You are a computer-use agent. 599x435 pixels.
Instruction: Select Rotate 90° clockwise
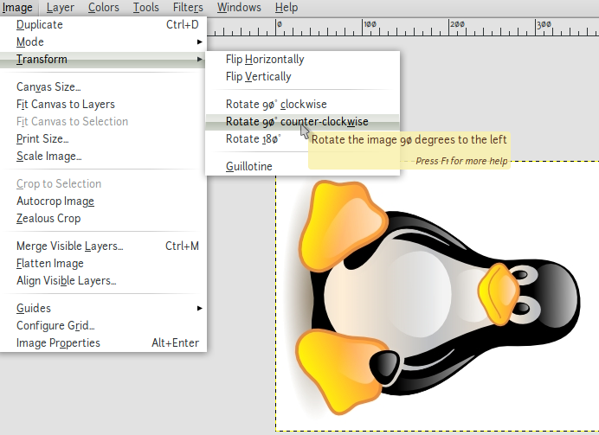[x=276, y=105]
